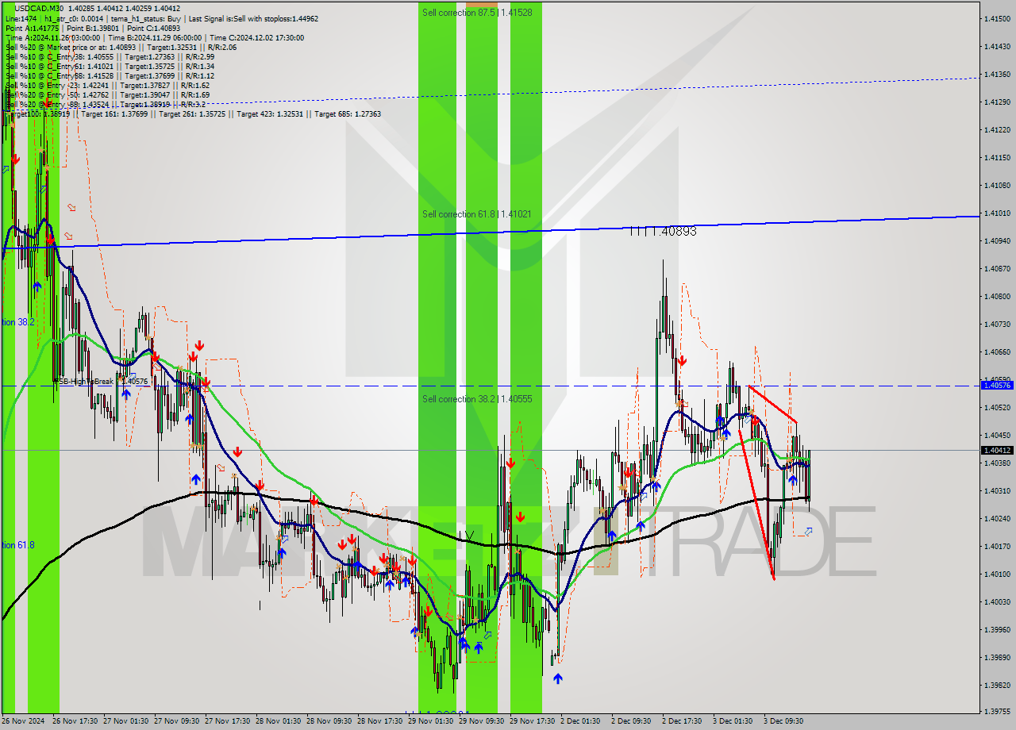Click the 1.41500 price axis label
This screenshot has height=730, width=1016.
997,18
